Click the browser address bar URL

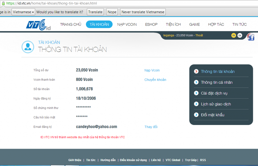[x=51, y=3]
